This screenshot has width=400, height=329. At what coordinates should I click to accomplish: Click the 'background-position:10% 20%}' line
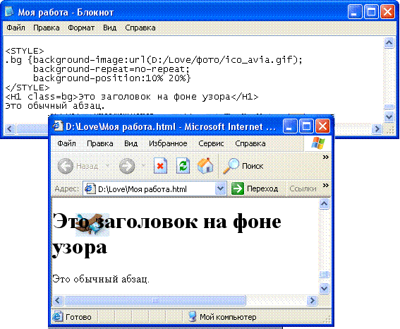tap(112, 78)
